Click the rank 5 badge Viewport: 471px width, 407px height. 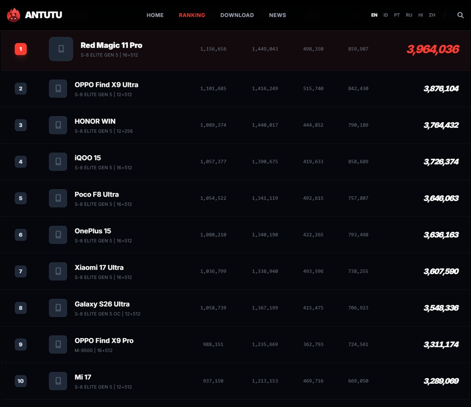[x=21, y=198]
